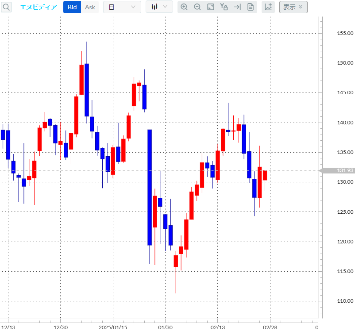This screenshot has height=331, width=355.
Task: Click the 02/28 date axis label
Action: click(270, 327)
